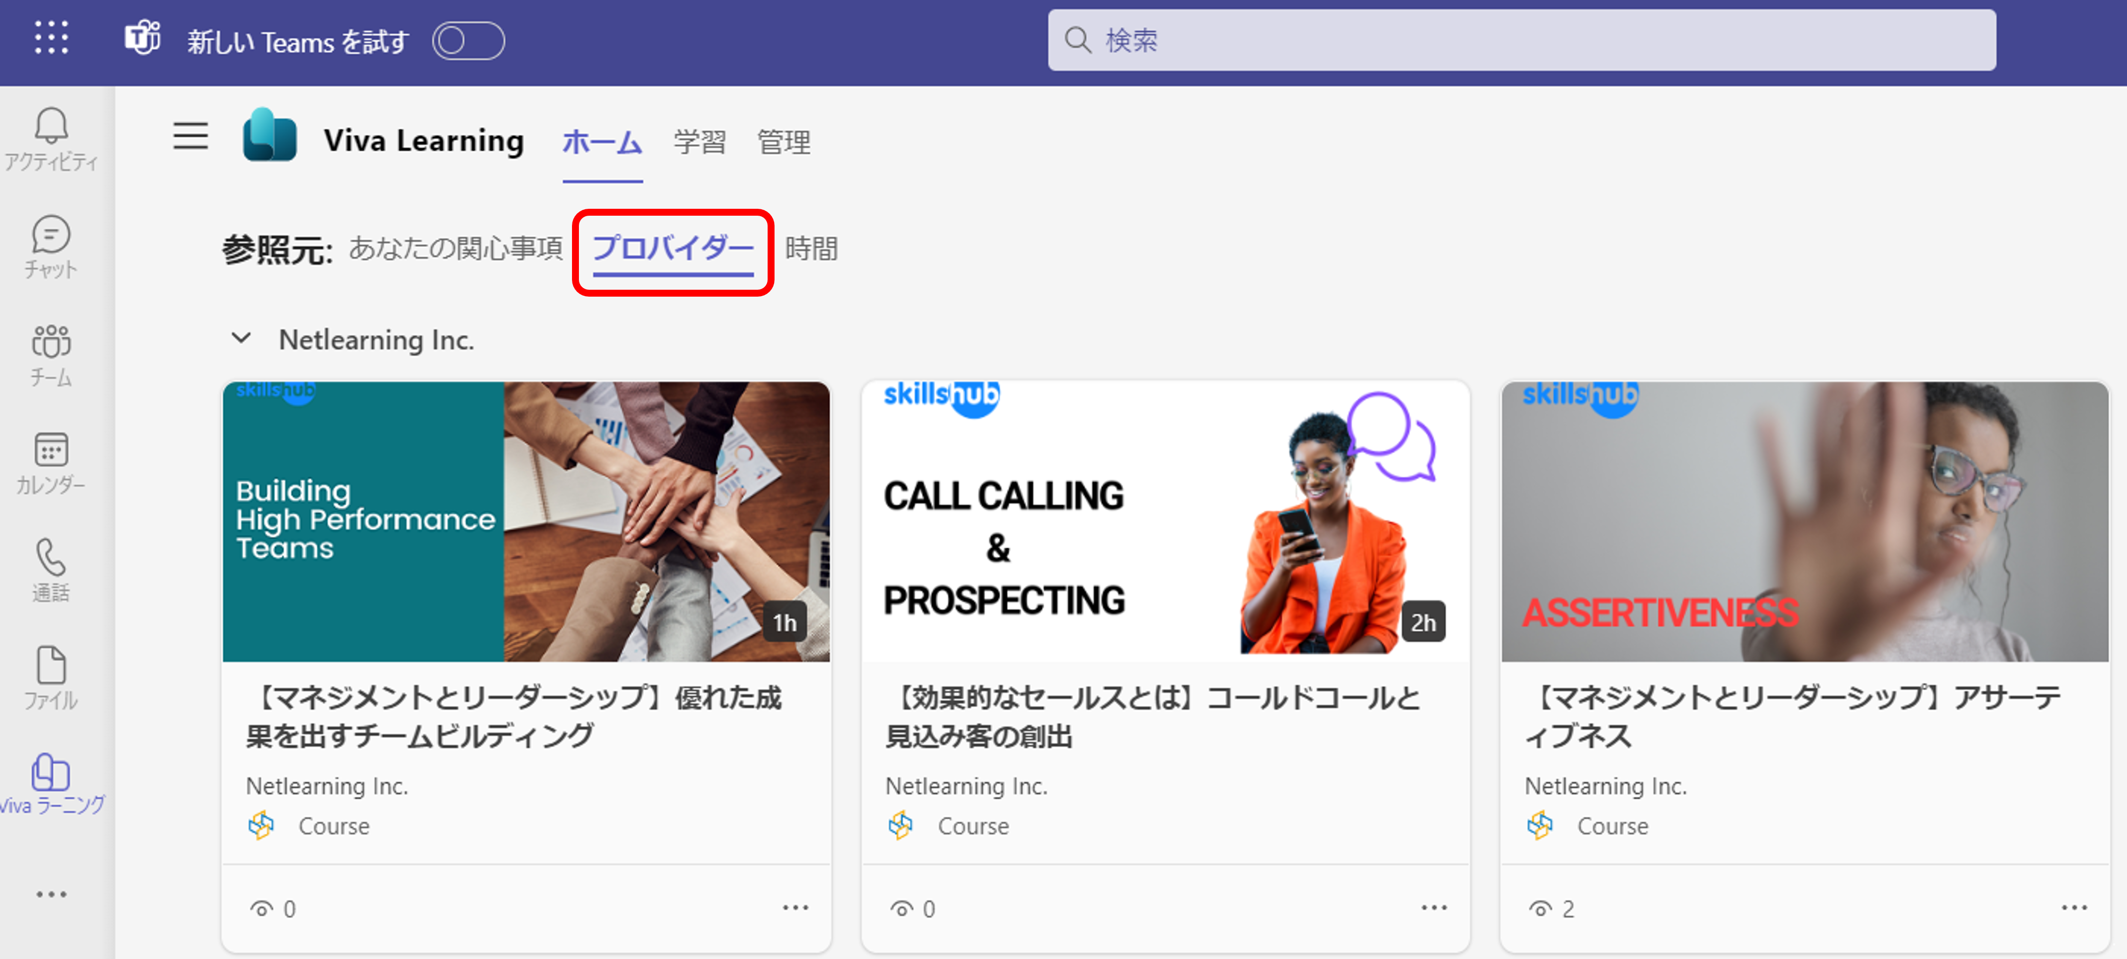This screenshot has width=2127, height=959.
Task: Open チャット in the sidebar
Action: (x=51, y=247)
